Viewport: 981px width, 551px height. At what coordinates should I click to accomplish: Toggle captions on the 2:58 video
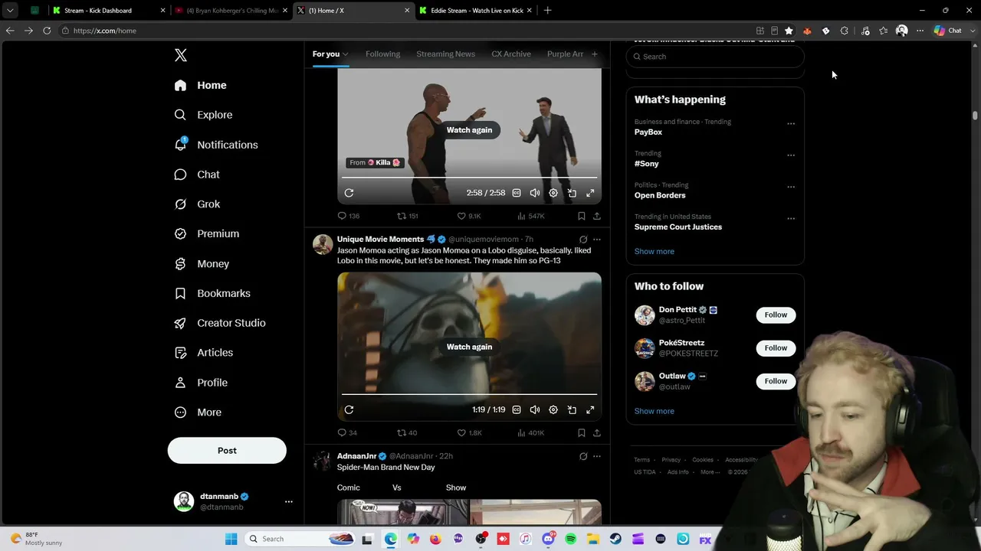pyautogui.click(x=517, y=193)
